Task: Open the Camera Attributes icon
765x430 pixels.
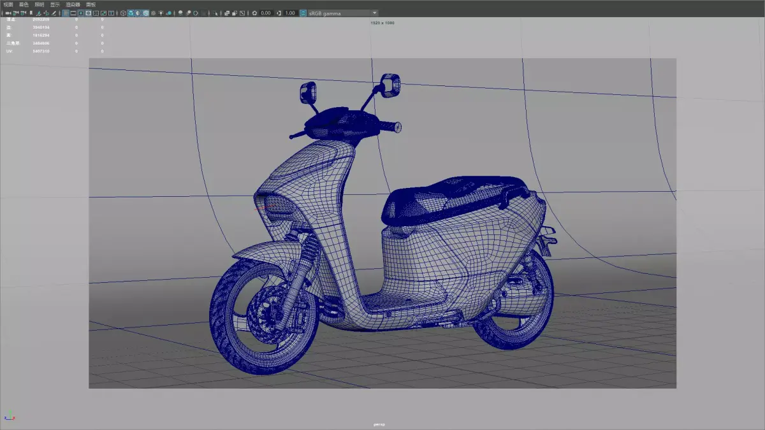Action: coord(23,13)
